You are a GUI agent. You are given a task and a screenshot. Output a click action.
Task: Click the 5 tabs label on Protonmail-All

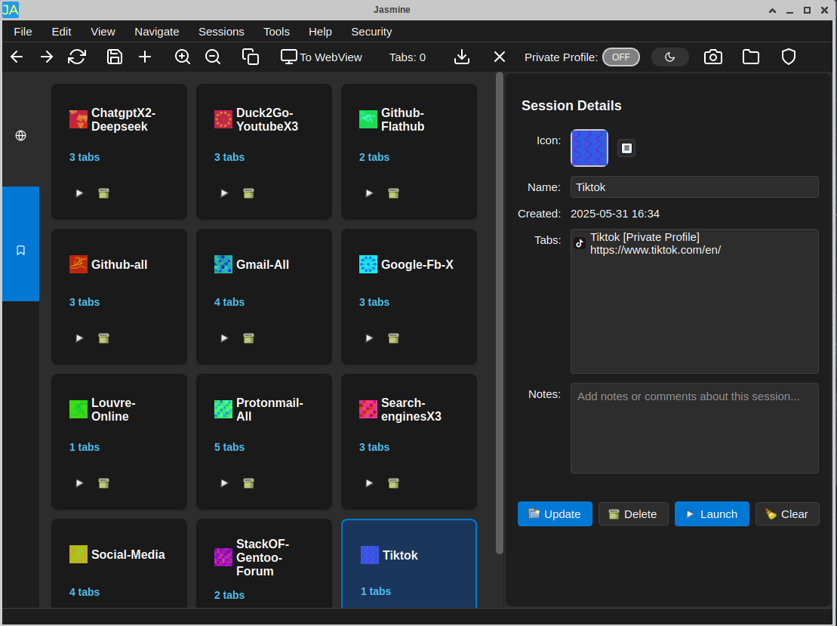[229, 447]
